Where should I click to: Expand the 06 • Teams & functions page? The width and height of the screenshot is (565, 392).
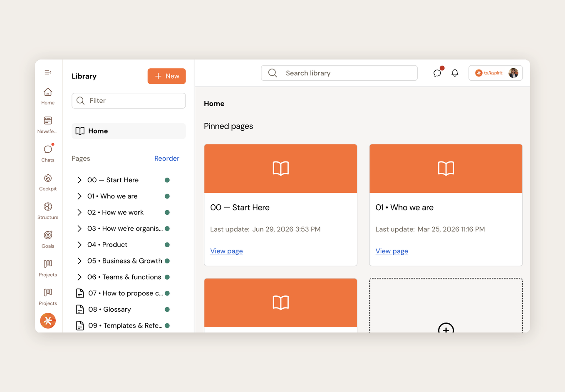point(79,277)
